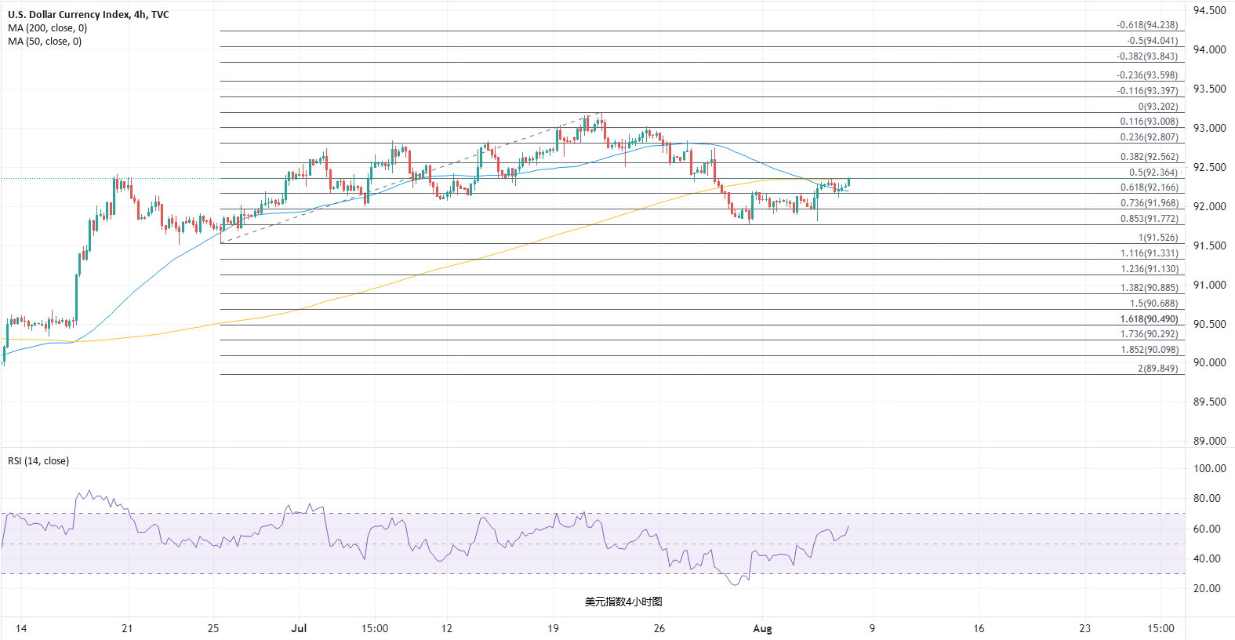The image size is (1235, 640).
Task: Click the bold 1.618(90.490) Fibonacci label
Action: click(x=1149, y=319)
